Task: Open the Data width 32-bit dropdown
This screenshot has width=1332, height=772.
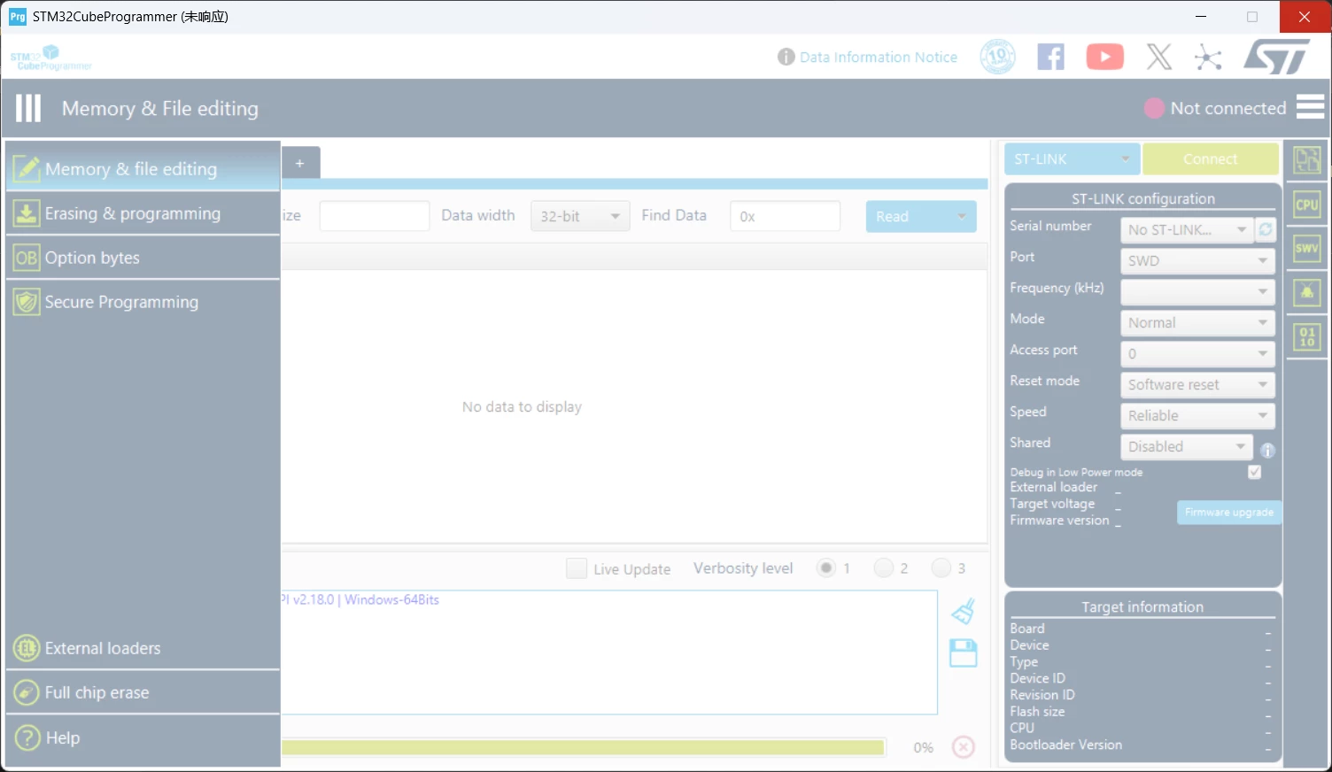Action: coord(580,216)
